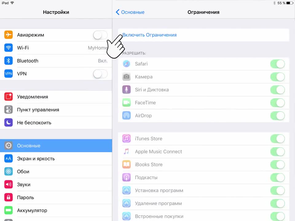Tap the Камера camera icon
Screen dimensions: 295x221
click(126, 77)
